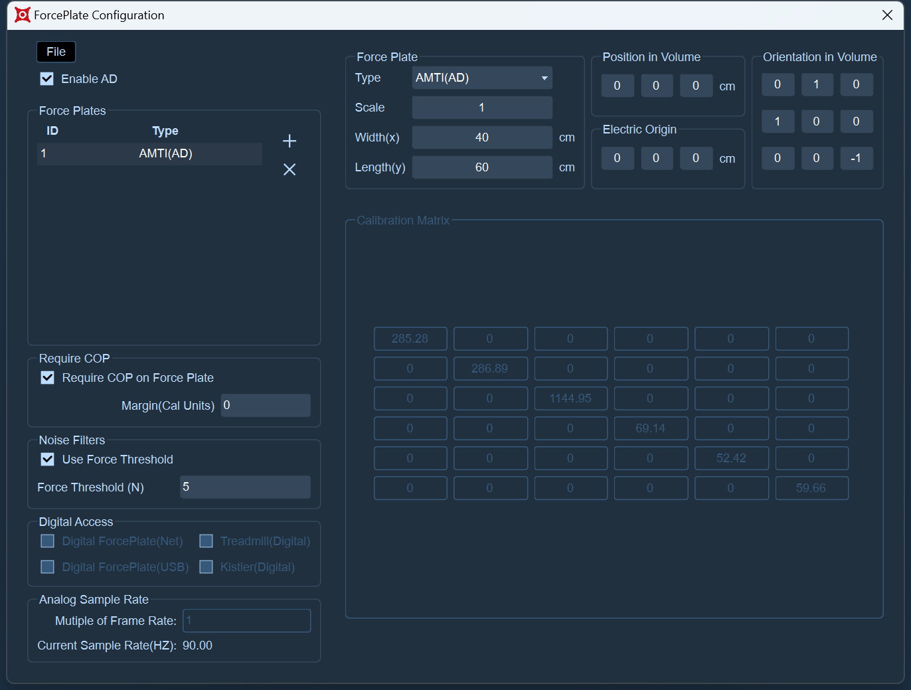Toggle the Enable AD checkbox
Image resolution: width=911 pixels, height=690 pixels.
pyautogui.click(x=47, y=79)
